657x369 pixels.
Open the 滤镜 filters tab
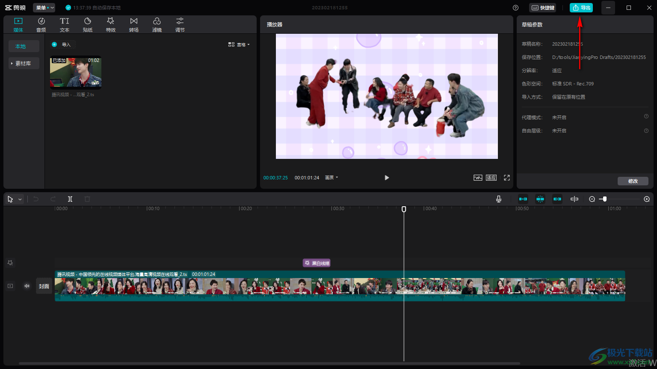click(157, 25)
